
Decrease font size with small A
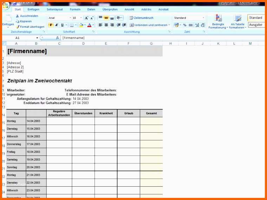92,18
